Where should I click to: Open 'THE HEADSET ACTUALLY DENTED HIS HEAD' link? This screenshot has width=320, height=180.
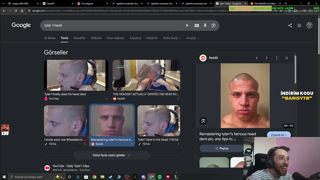(x=146, y=94)
